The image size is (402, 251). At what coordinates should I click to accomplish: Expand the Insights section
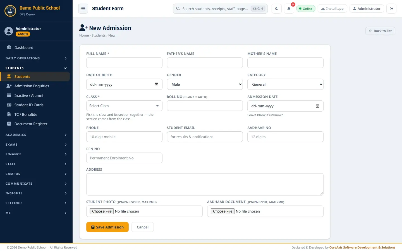pos(36,193)
